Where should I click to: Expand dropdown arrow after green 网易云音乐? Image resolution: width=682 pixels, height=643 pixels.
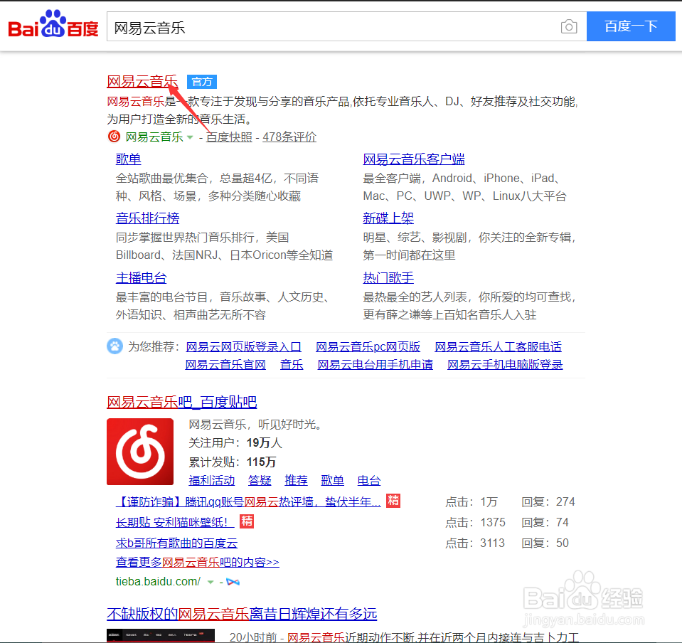(190, 137)
